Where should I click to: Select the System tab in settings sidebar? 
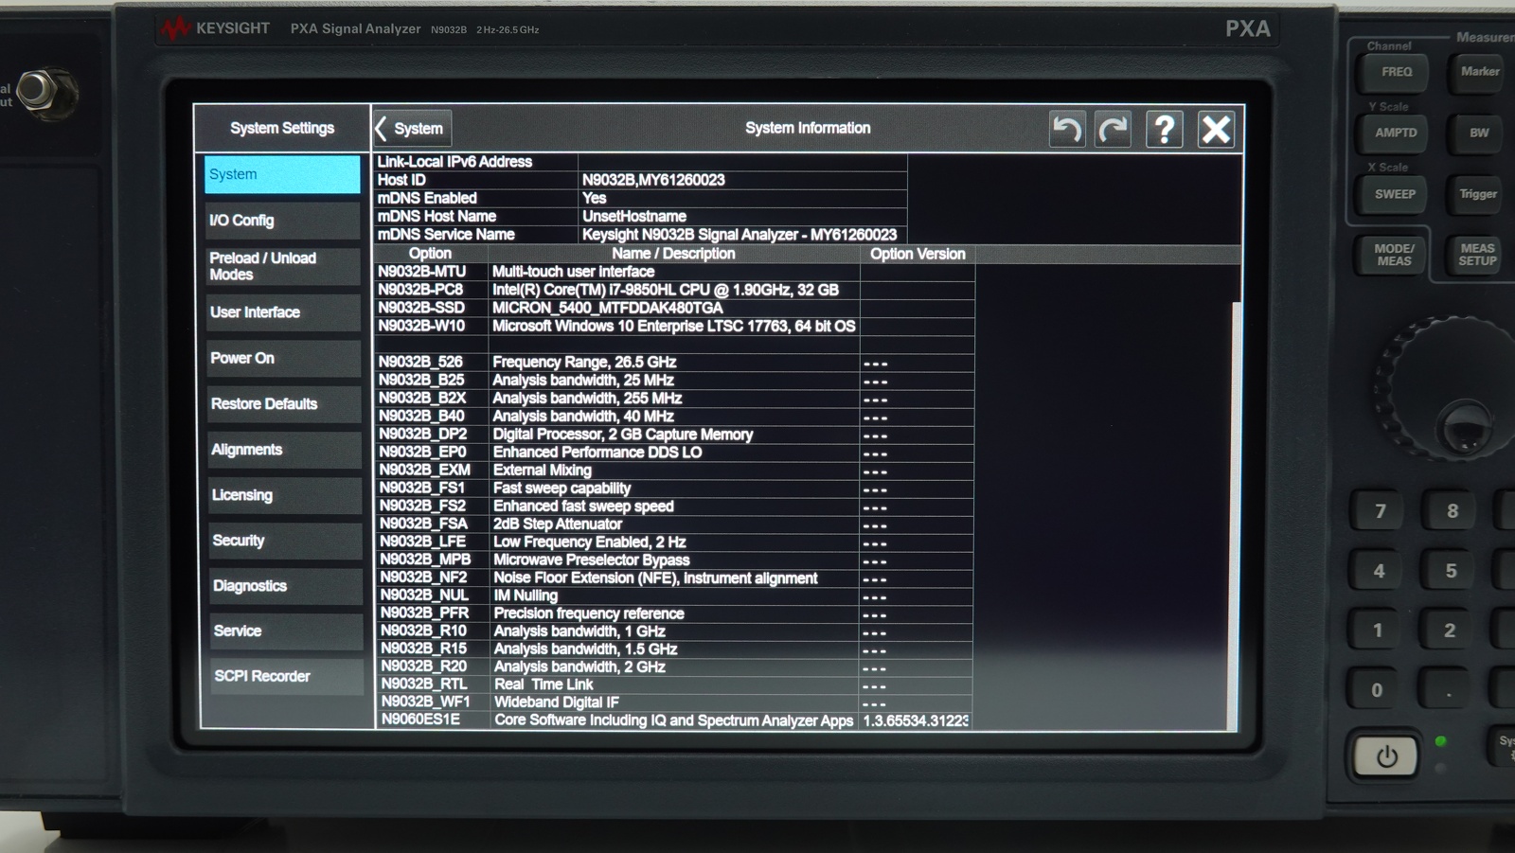click(282, 174)
